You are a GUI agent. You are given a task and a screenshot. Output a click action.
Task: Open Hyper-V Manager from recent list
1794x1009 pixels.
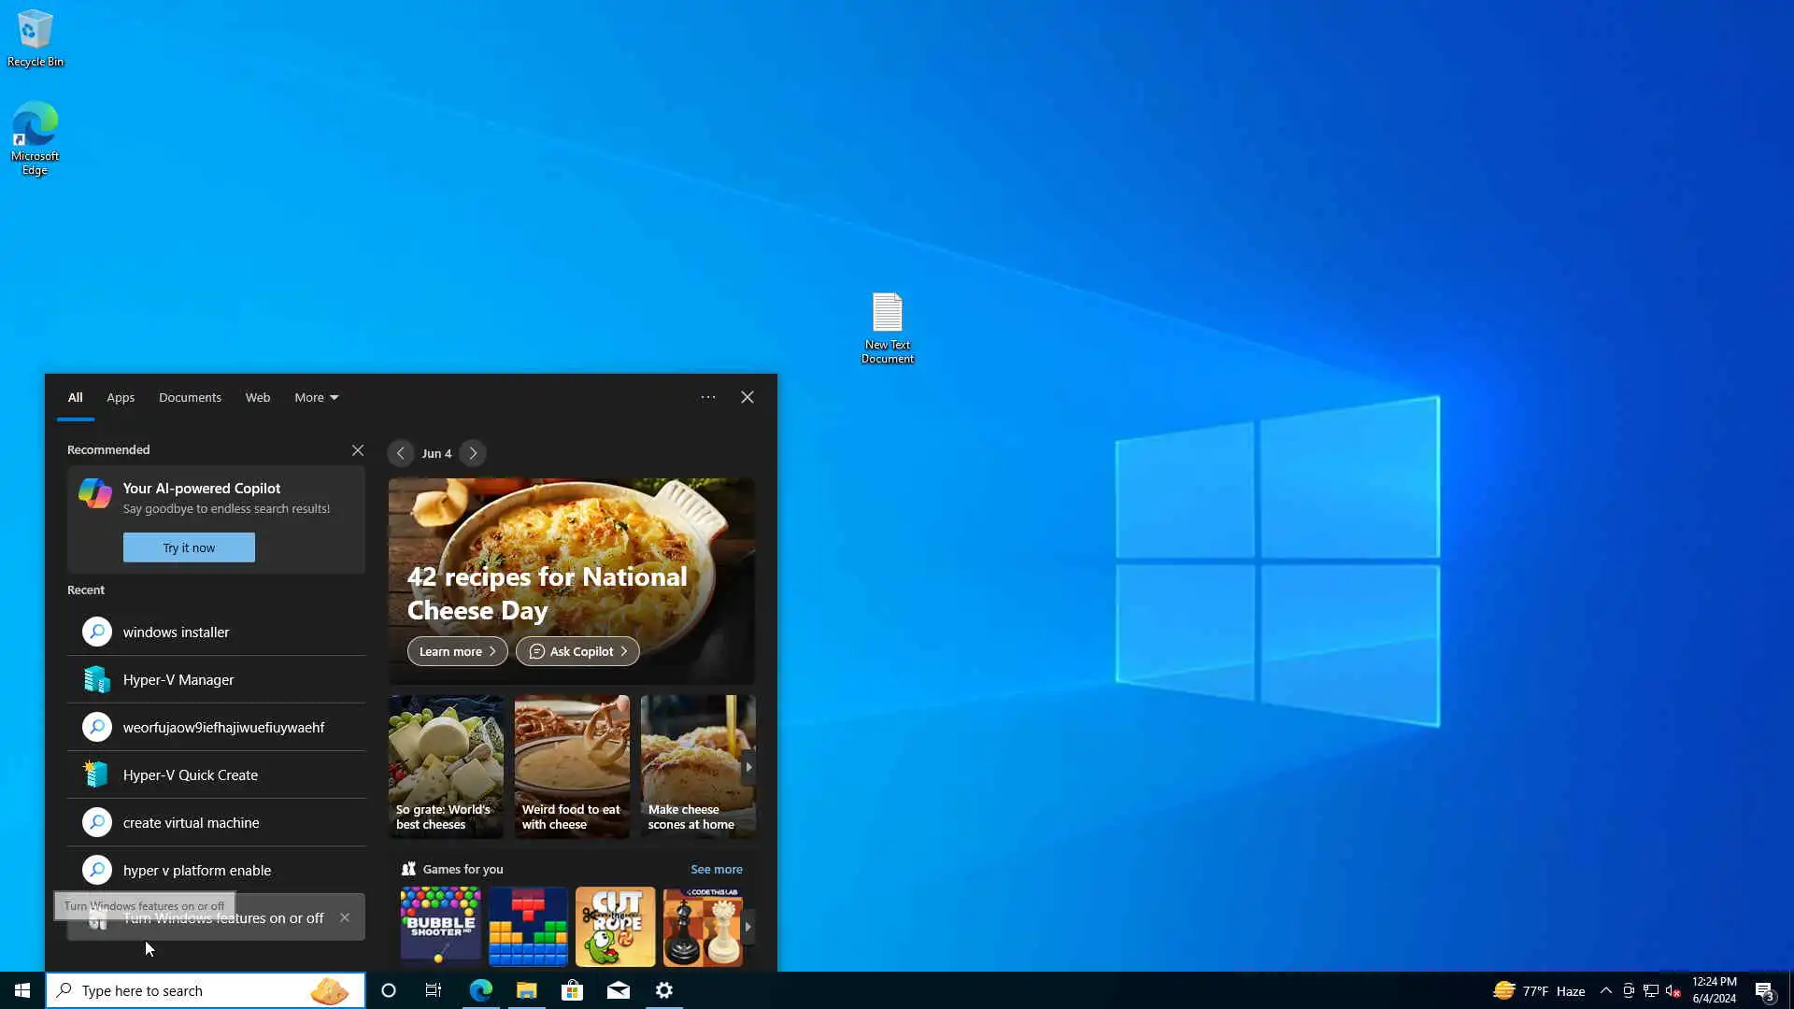[x=178, y=679]
